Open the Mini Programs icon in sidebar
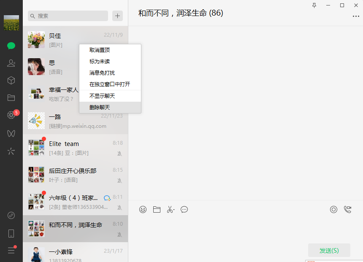Screen dimensions: 363x262 [11, 216]
